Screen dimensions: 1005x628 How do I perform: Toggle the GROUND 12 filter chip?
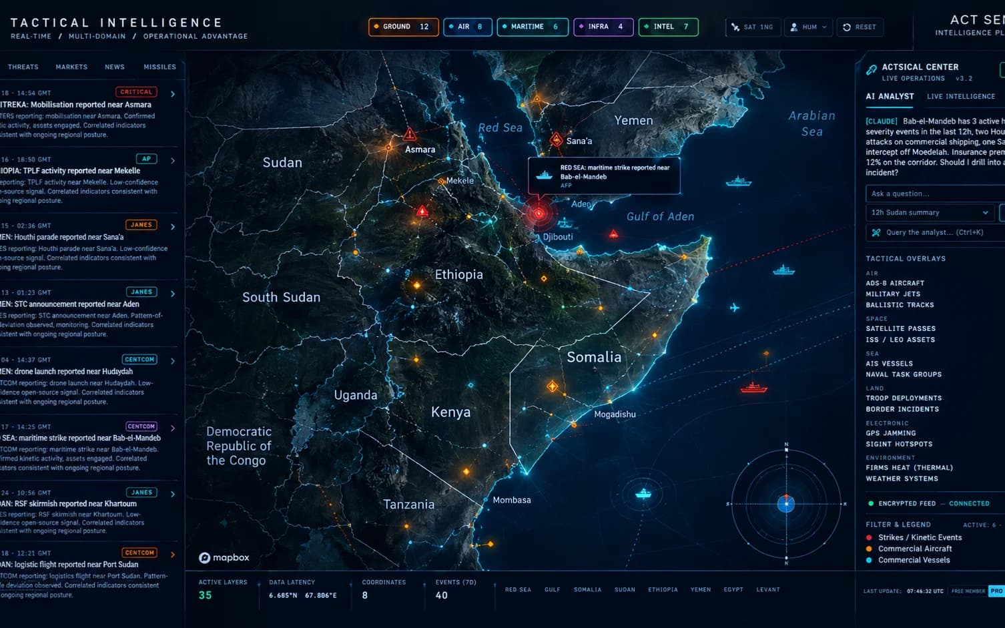tap(404, 27)
